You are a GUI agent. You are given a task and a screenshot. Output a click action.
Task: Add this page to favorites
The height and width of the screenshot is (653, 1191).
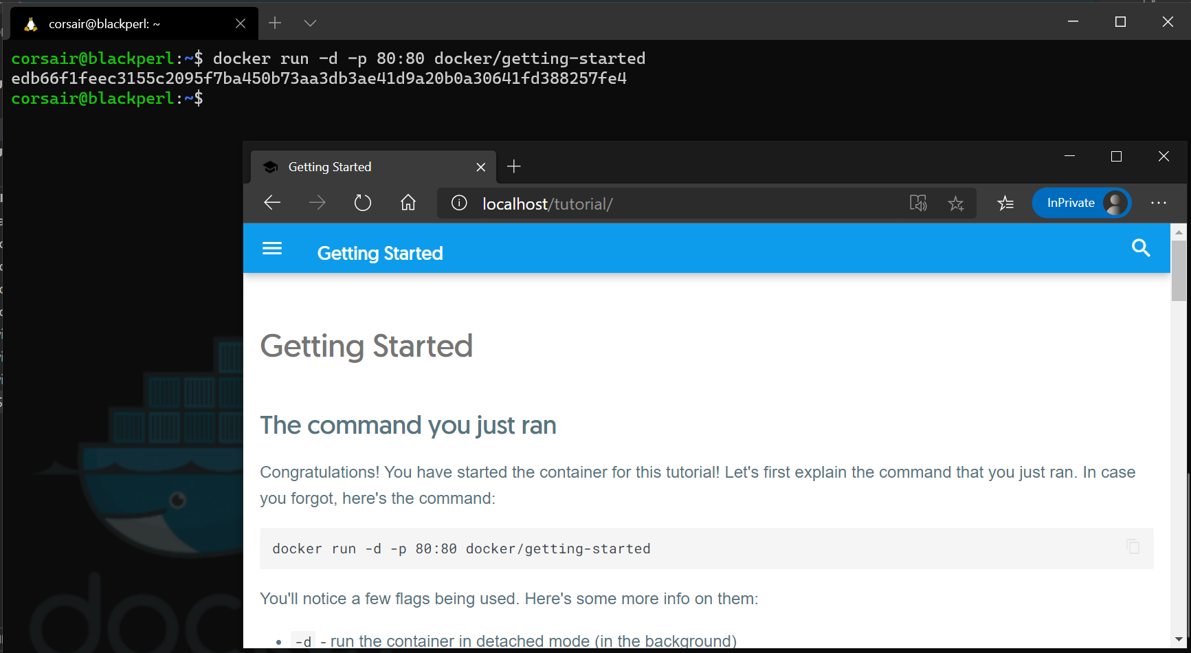955,203
